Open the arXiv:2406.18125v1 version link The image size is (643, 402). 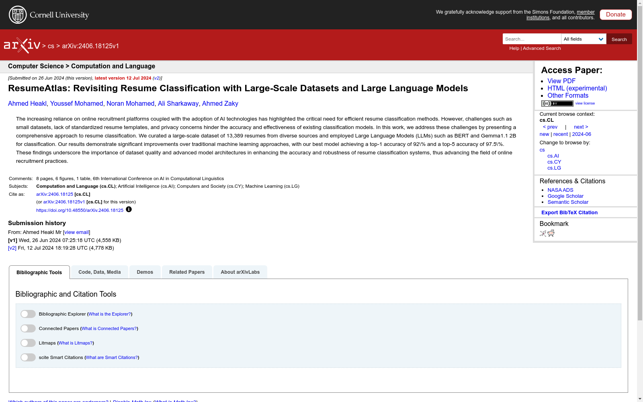64,202
